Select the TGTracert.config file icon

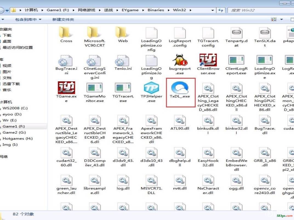click(208, 33)
